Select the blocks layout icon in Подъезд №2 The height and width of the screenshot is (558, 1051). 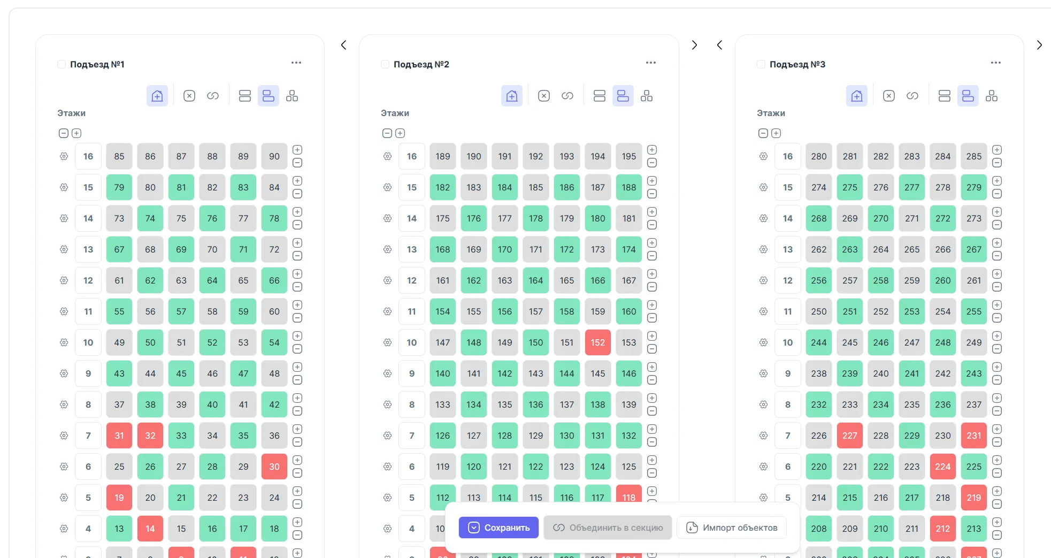(x=647, y=96)
